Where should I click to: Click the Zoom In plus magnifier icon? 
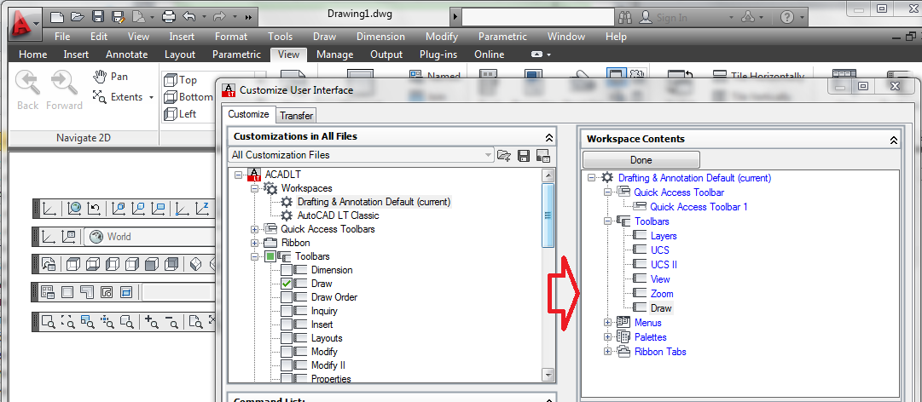(151, 321)
